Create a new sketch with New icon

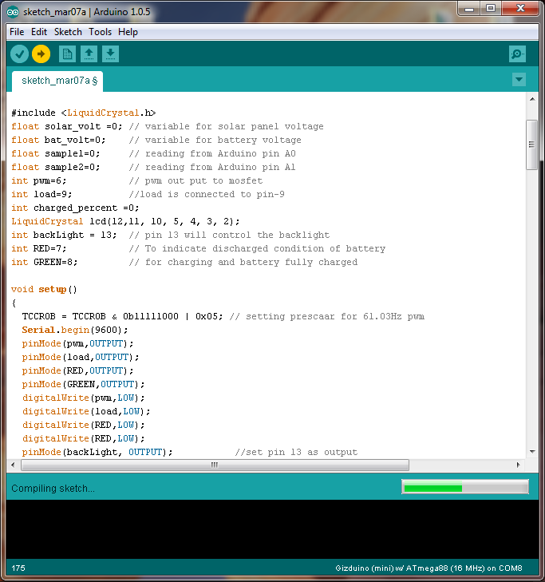tap(67, 54)
